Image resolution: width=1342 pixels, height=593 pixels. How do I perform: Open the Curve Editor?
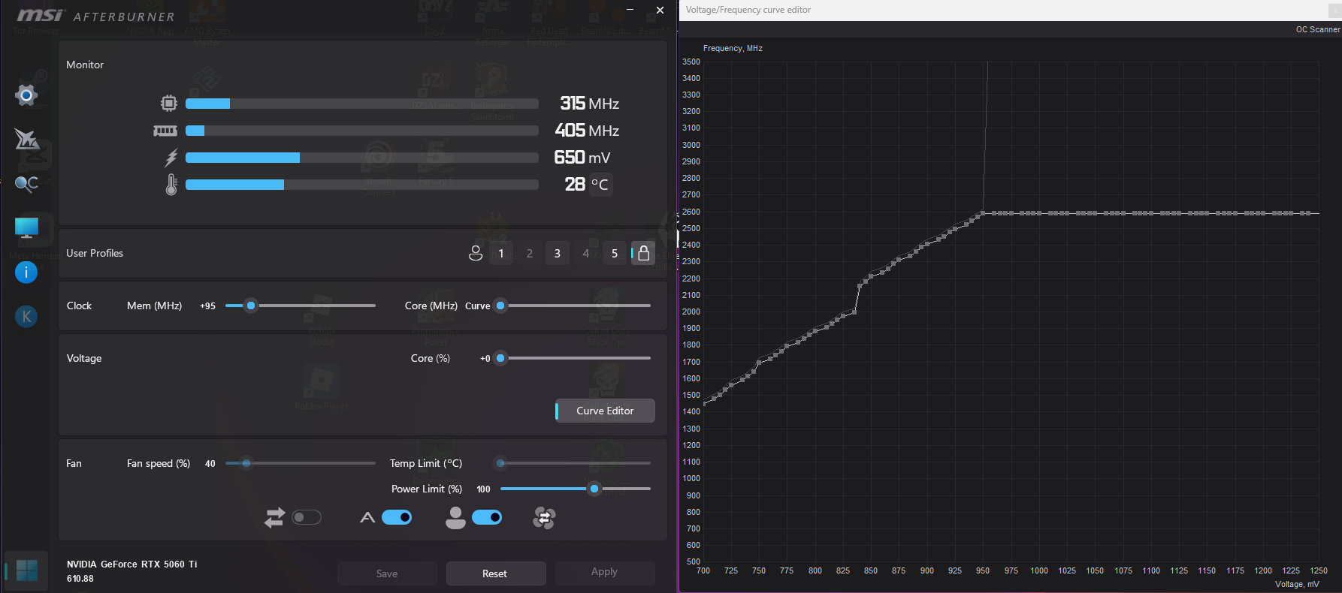605,411
